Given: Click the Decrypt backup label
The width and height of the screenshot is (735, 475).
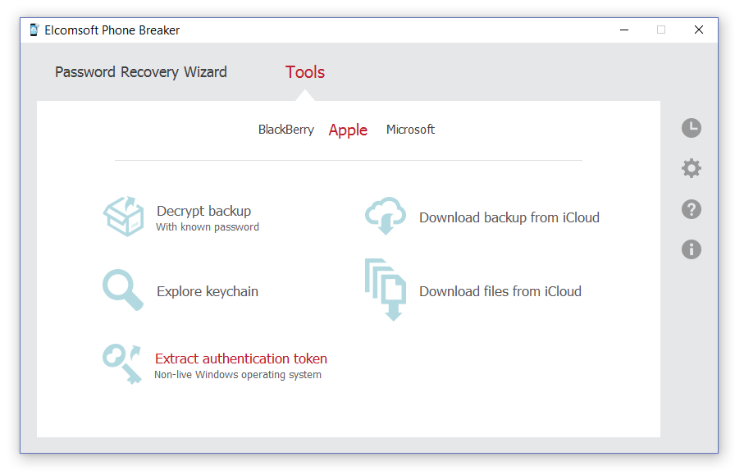Looking at the screenshot, I should 203,211.
